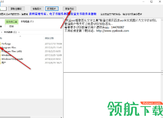Click the 粘贴图片 button

(x=37, y=9)
